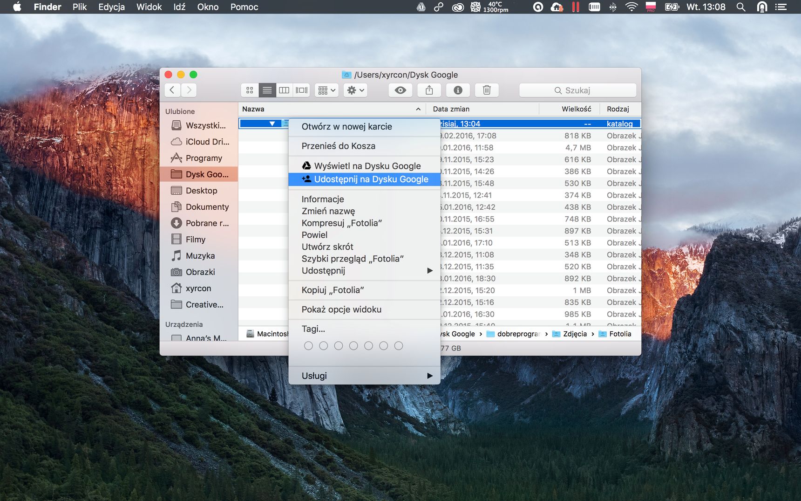Choose Otwórz w nowej karcie
The width and height of the screenshot is (801, 501).
[364, 127]
